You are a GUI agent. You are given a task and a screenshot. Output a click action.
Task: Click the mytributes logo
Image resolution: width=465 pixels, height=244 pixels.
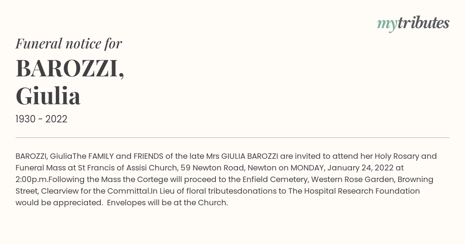pyautogui.click(x=413, y=24)
